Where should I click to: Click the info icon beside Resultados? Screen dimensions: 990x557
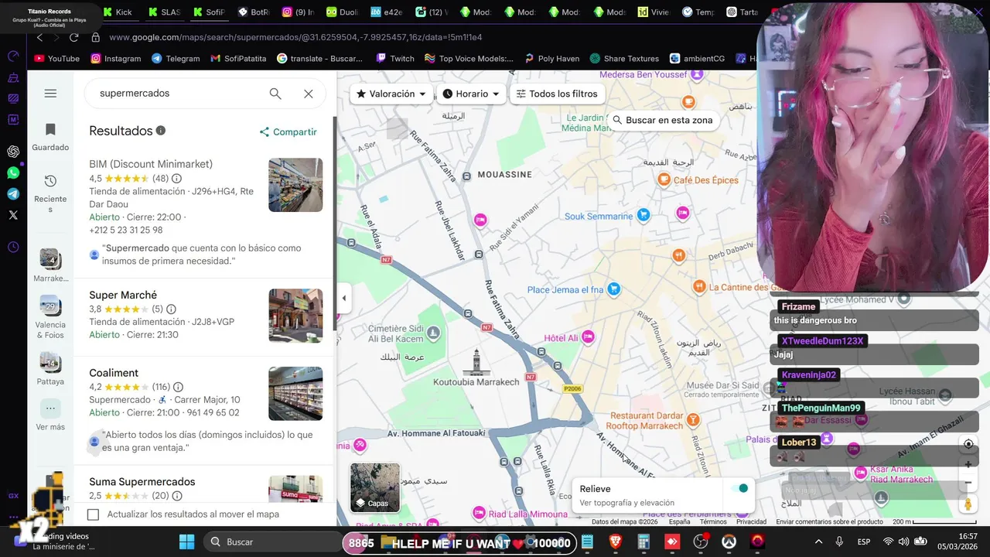(x=161, y=131)
